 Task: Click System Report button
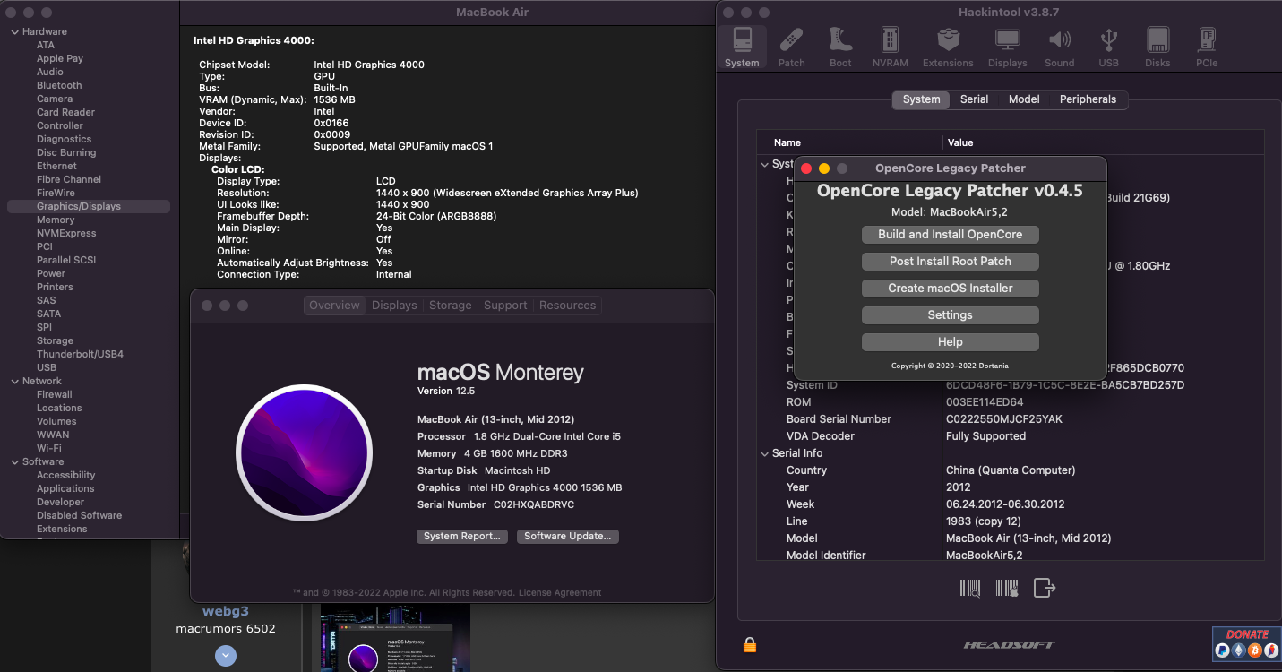[x=462, y=536]
